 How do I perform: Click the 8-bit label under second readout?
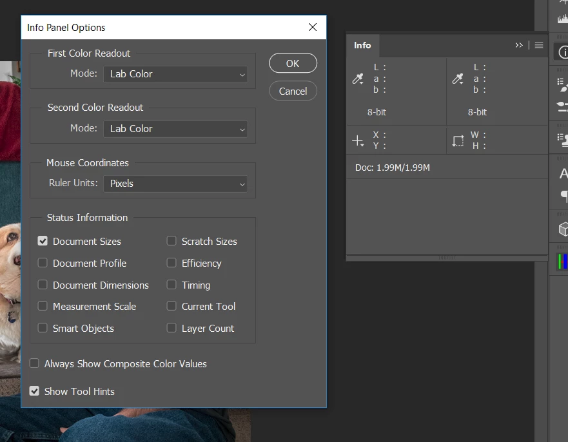point(477,112)
